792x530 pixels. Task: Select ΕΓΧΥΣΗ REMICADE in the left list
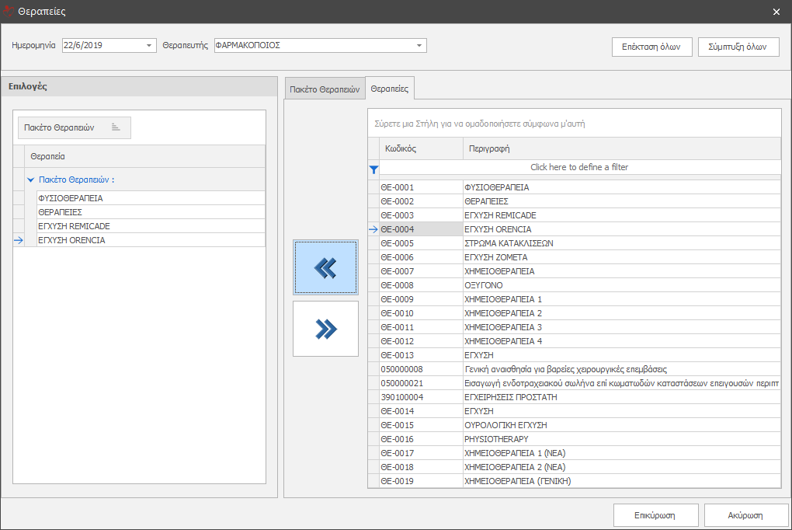point(74,226)
